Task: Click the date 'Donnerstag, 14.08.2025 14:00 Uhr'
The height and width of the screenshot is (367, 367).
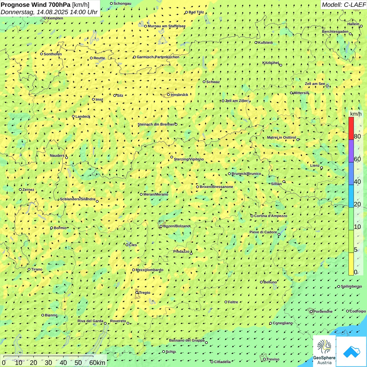Action: [49, 12]
